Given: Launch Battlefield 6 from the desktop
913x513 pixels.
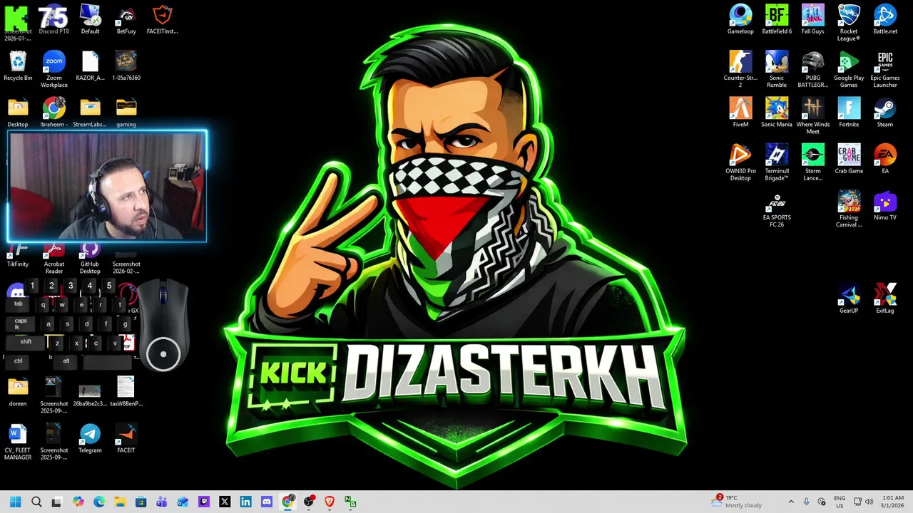Looking at the screenshot, I should click(777, 20).
